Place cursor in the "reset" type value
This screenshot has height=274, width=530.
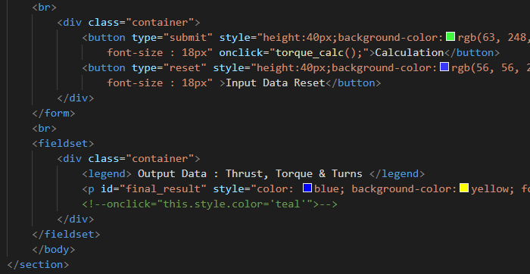click(185, 68)
